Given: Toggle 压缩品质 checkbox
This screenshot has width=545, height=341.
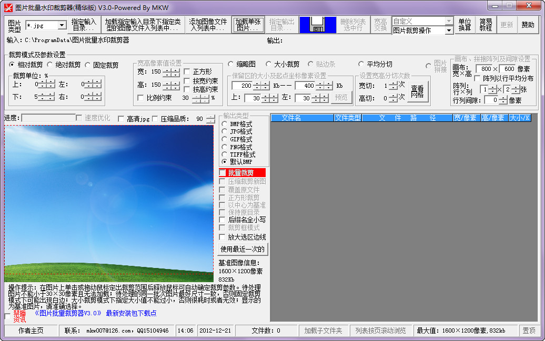Looking at the screenshot, I should click(155, 119).
